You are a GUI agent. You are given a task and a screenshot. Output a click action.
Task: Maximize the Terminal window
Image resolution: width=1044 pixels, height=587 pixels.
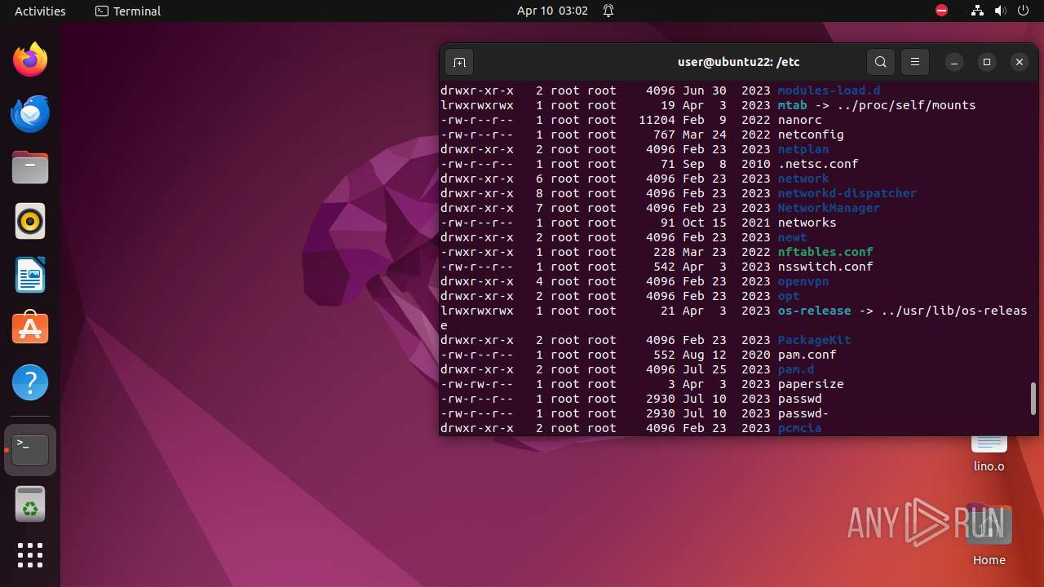point(987,62)
